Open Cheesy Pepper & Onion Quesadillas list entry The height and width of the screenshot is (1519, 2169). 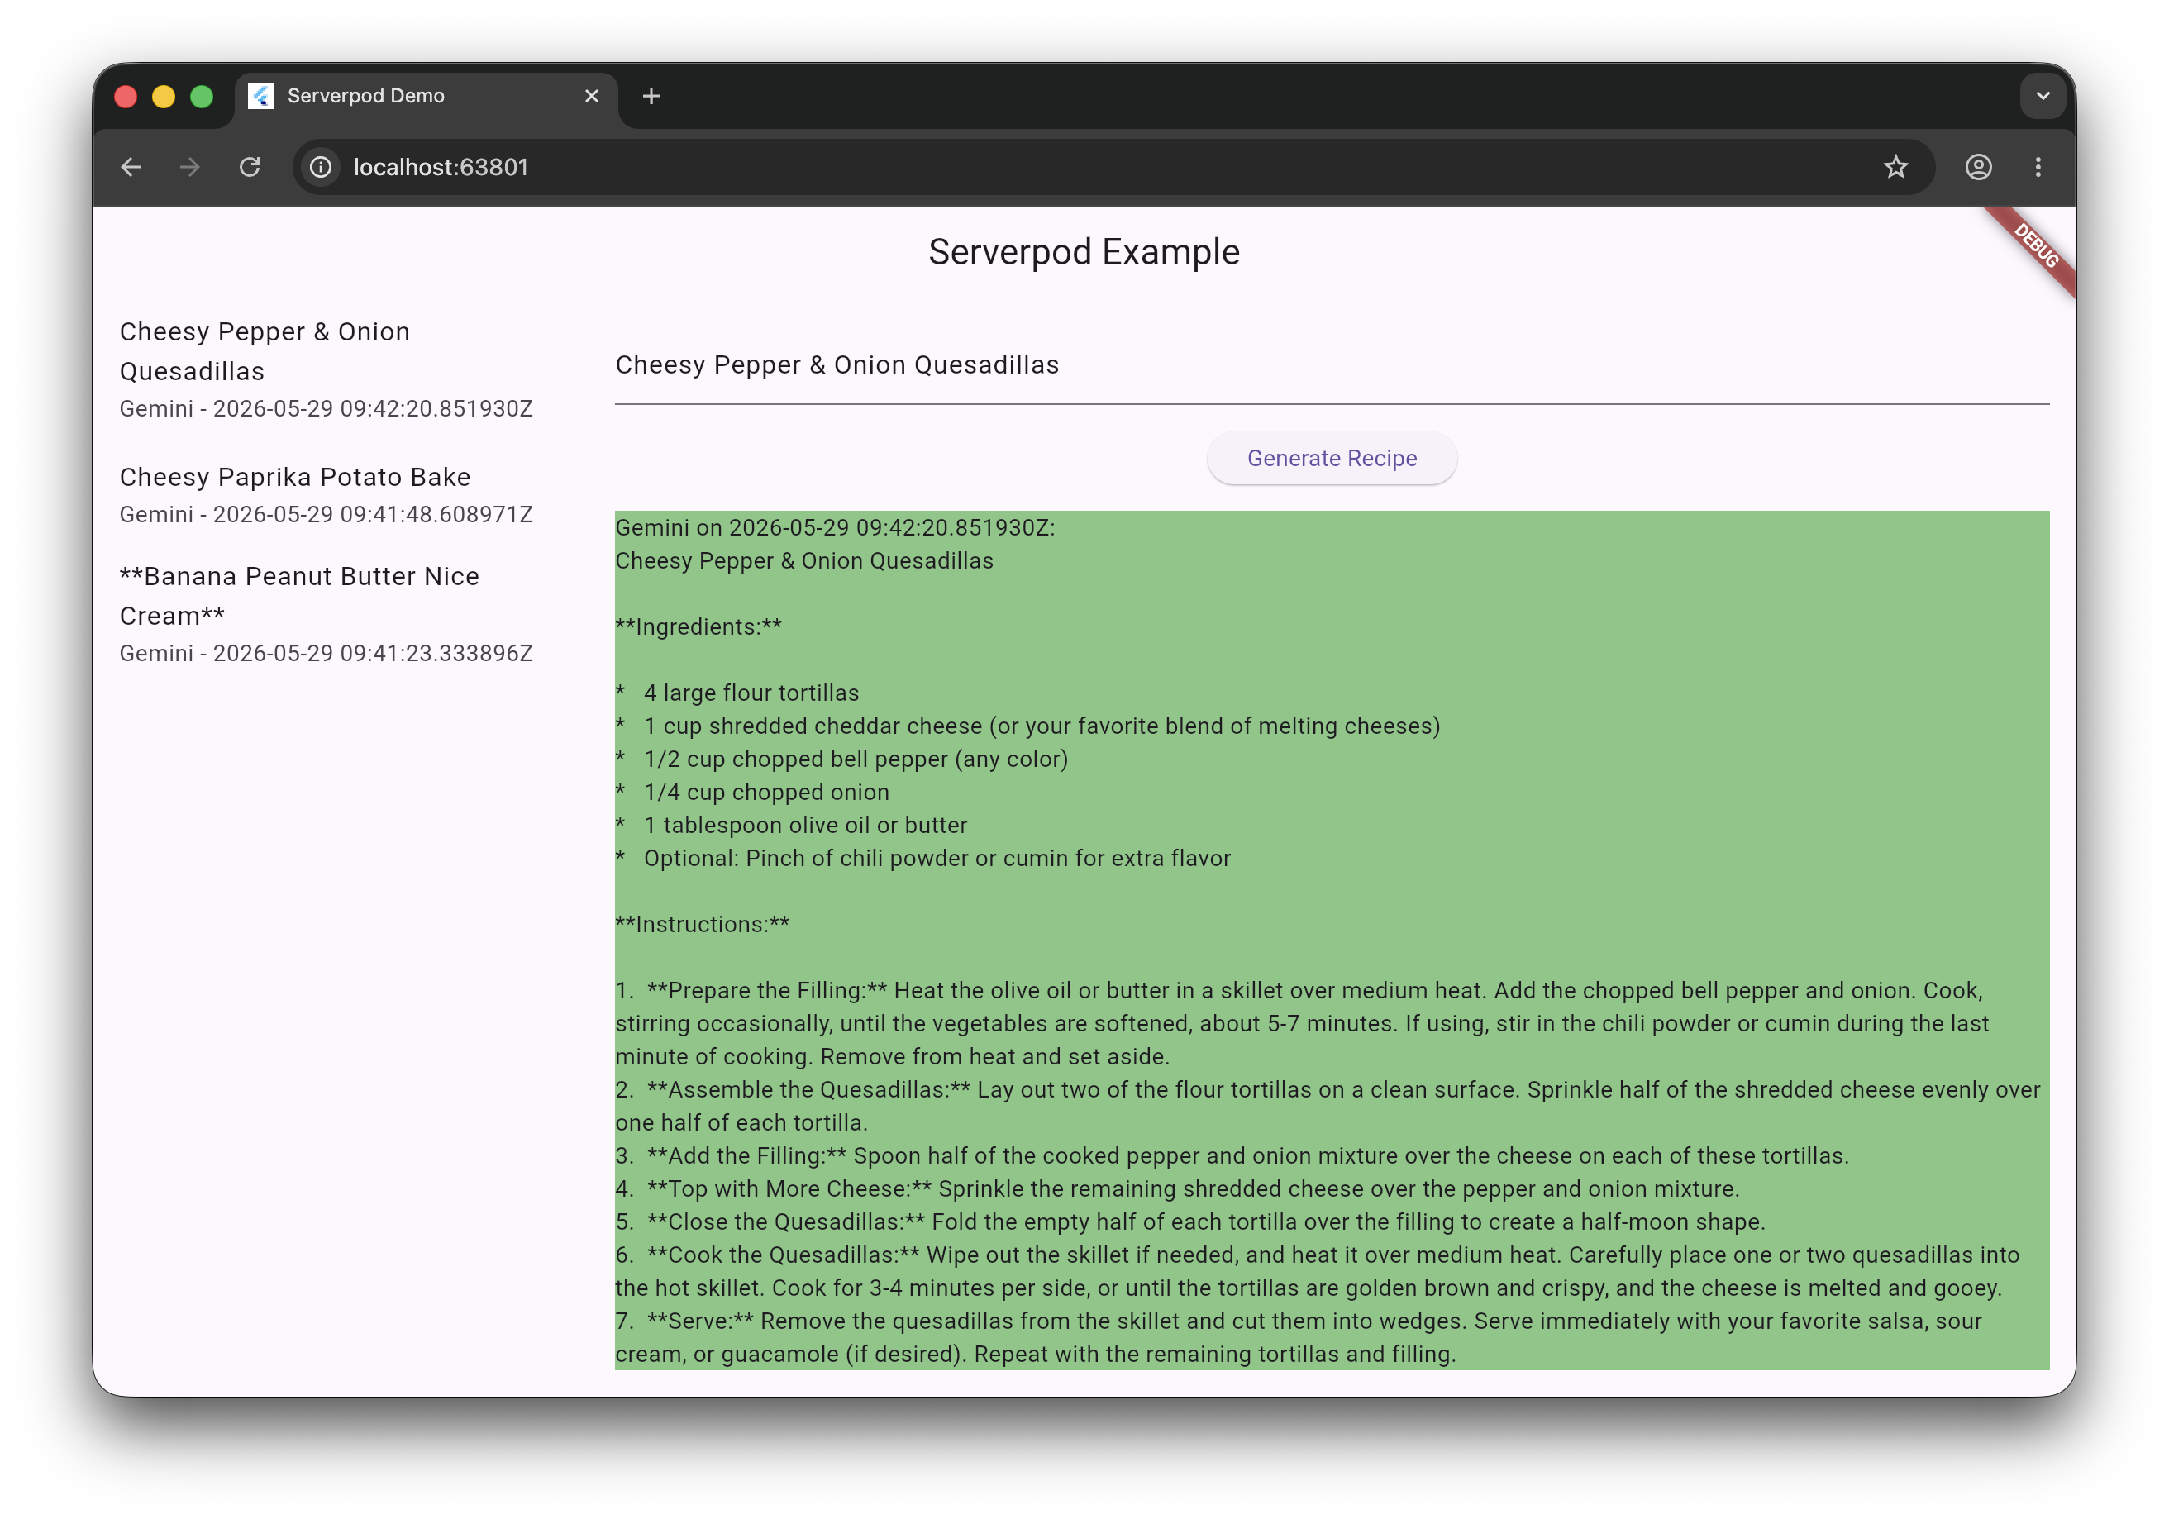pyautogui.click(x=326, y=369)
